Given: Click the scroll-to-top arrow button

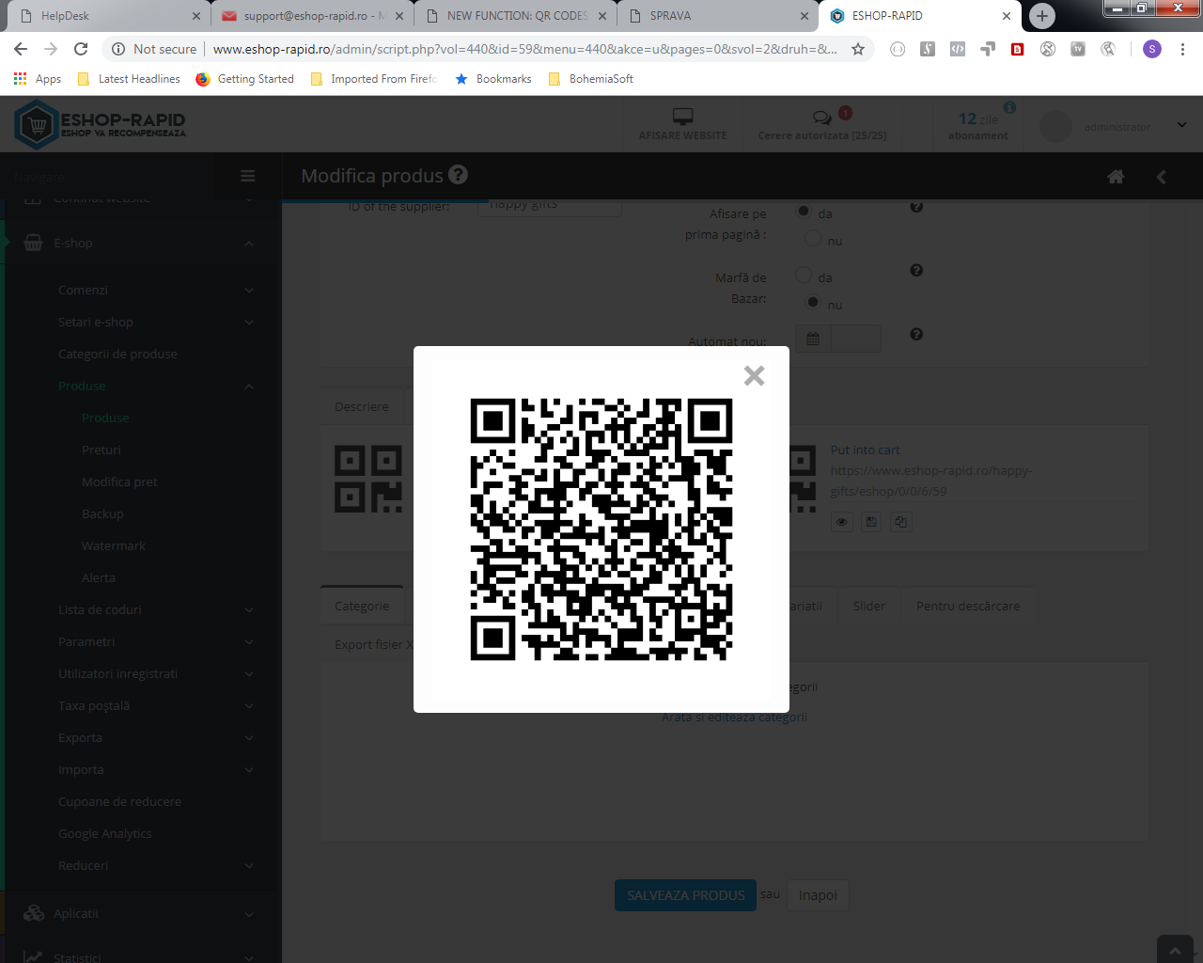Looking at the screenshot, I should click(x=1175, y=950).
